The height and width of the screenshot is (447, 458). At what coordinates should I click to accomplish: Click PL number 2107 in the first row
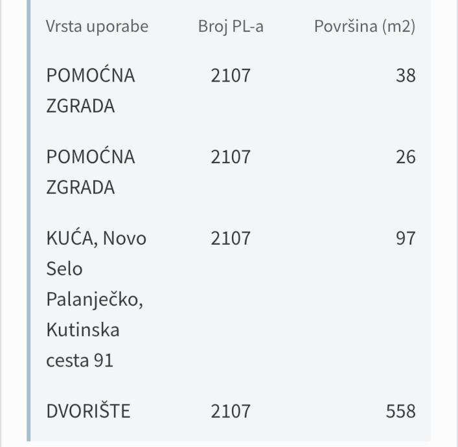(x=231, y=76)
